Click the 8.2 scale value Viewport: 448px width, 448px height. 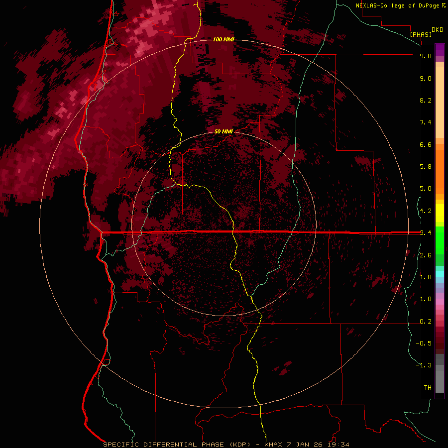click(x=426, y=100)
